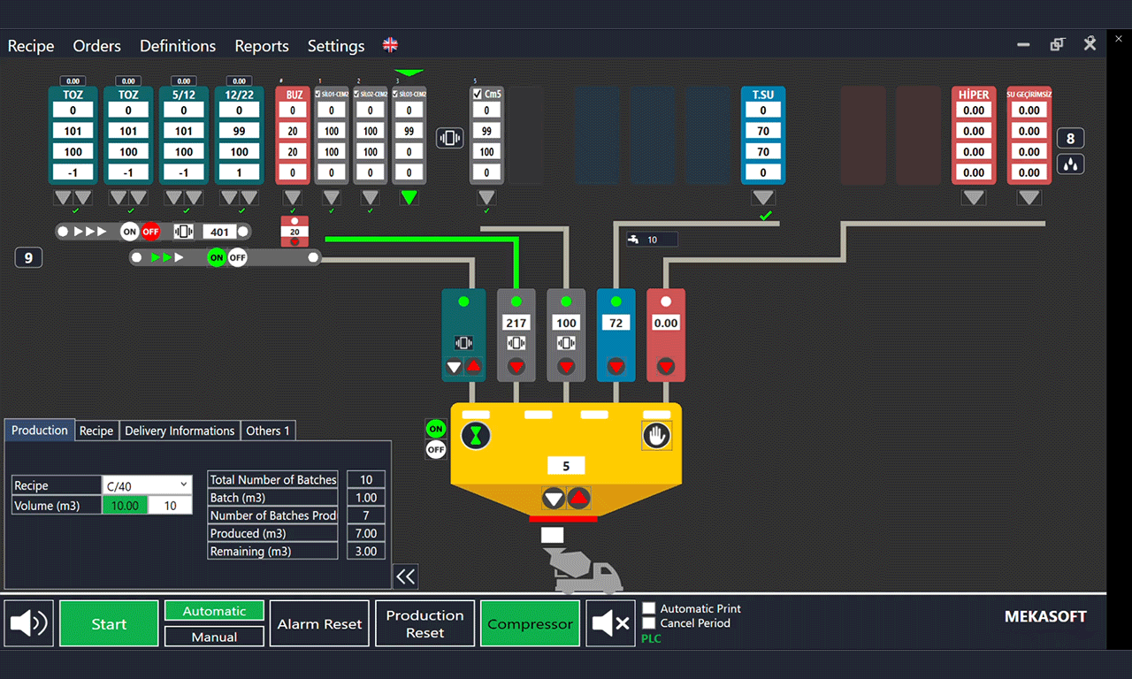
Task: Click the water droplets icon at right
Action: click(x=1070, y=164)
